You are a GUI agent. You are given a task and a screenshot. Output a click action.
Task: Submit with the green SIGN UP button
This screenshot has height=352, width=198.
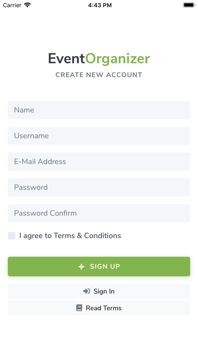coord(99,267)
